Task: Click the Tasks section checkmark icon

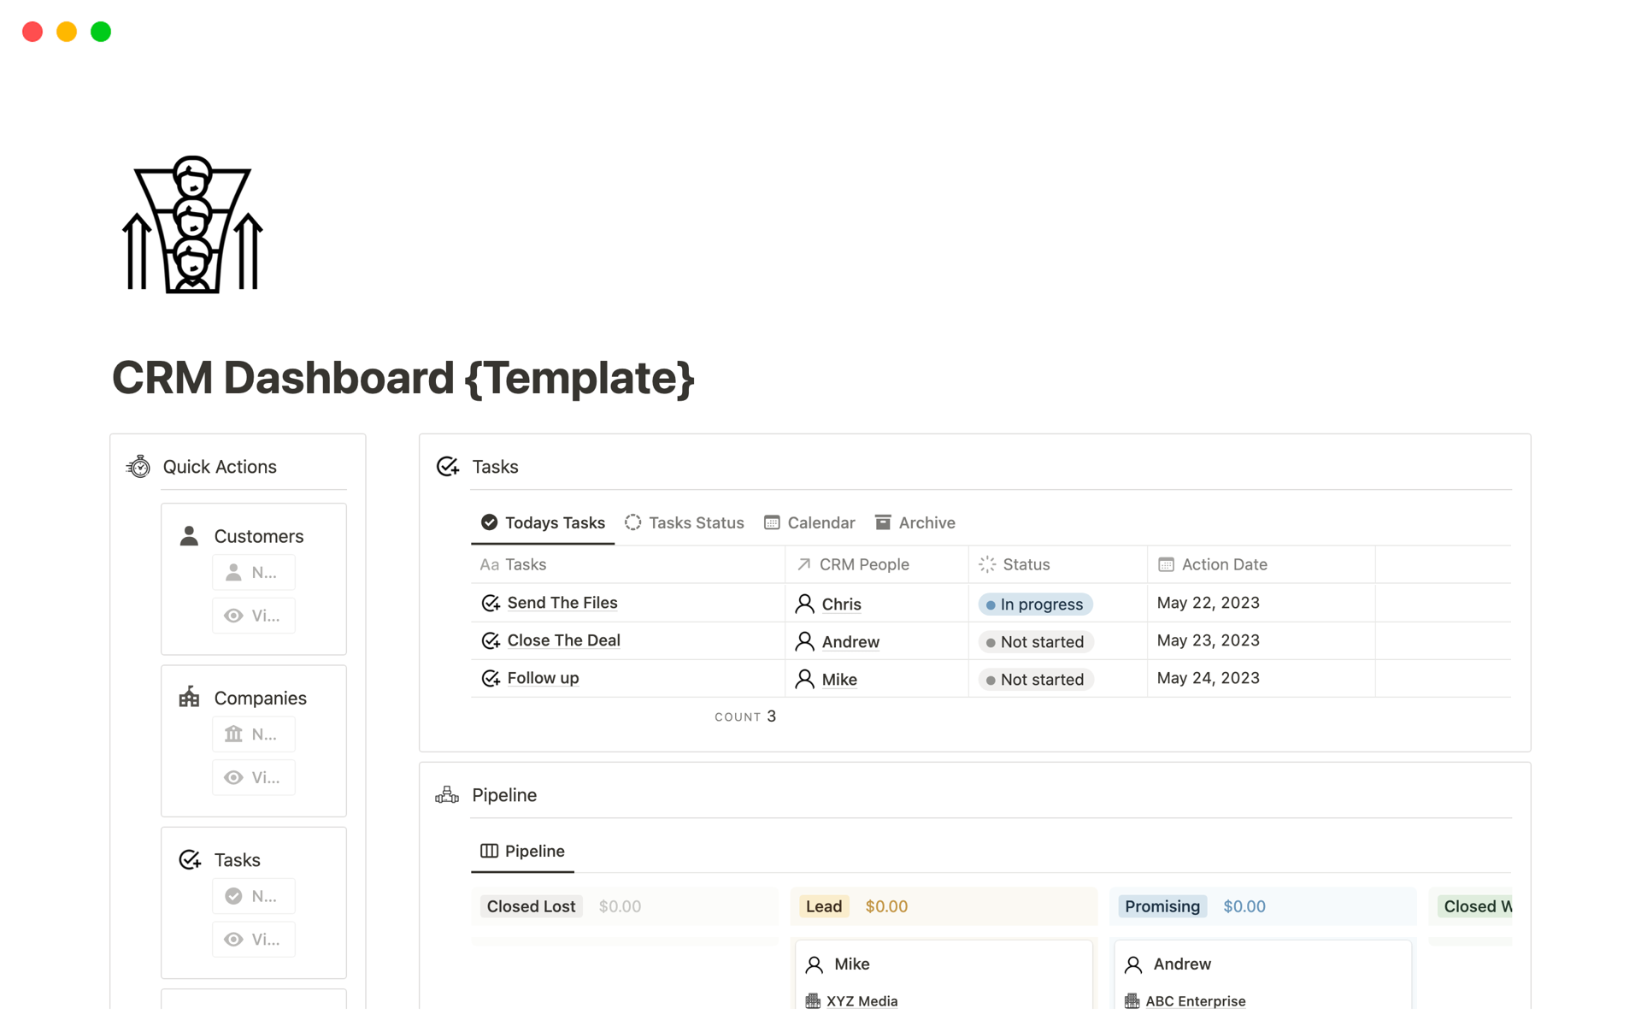Action: (448, 467)
